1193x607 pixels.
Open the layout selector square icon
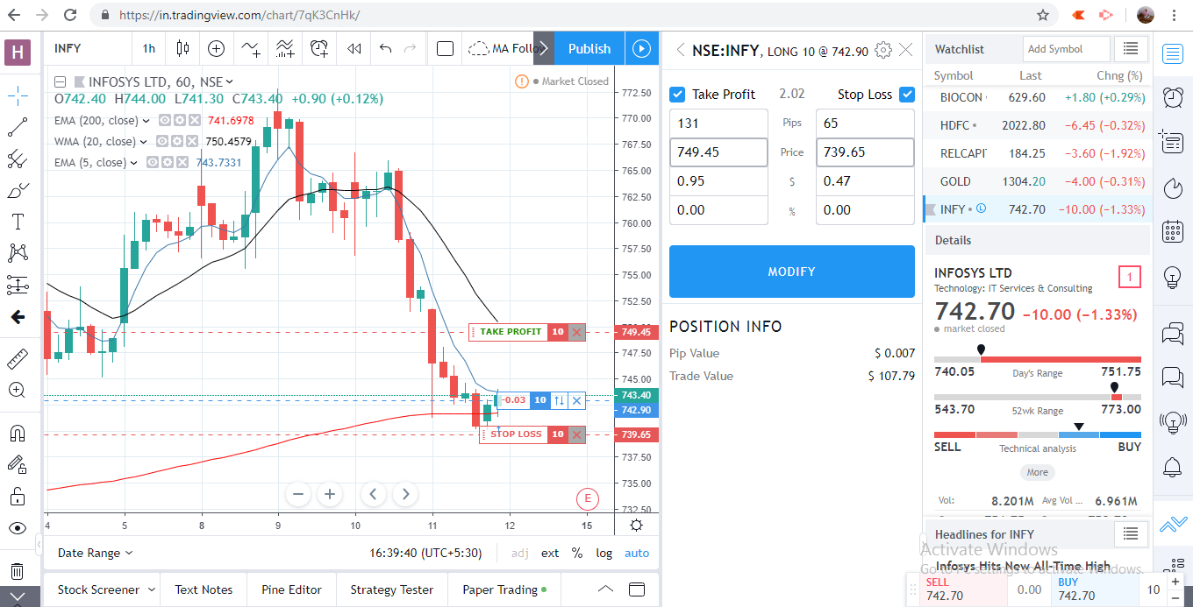[x=445, y=48]
